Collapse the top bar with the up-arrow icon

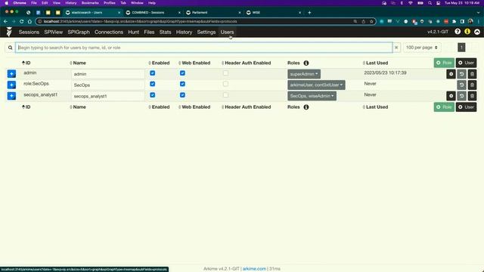(x=477, y=32)
